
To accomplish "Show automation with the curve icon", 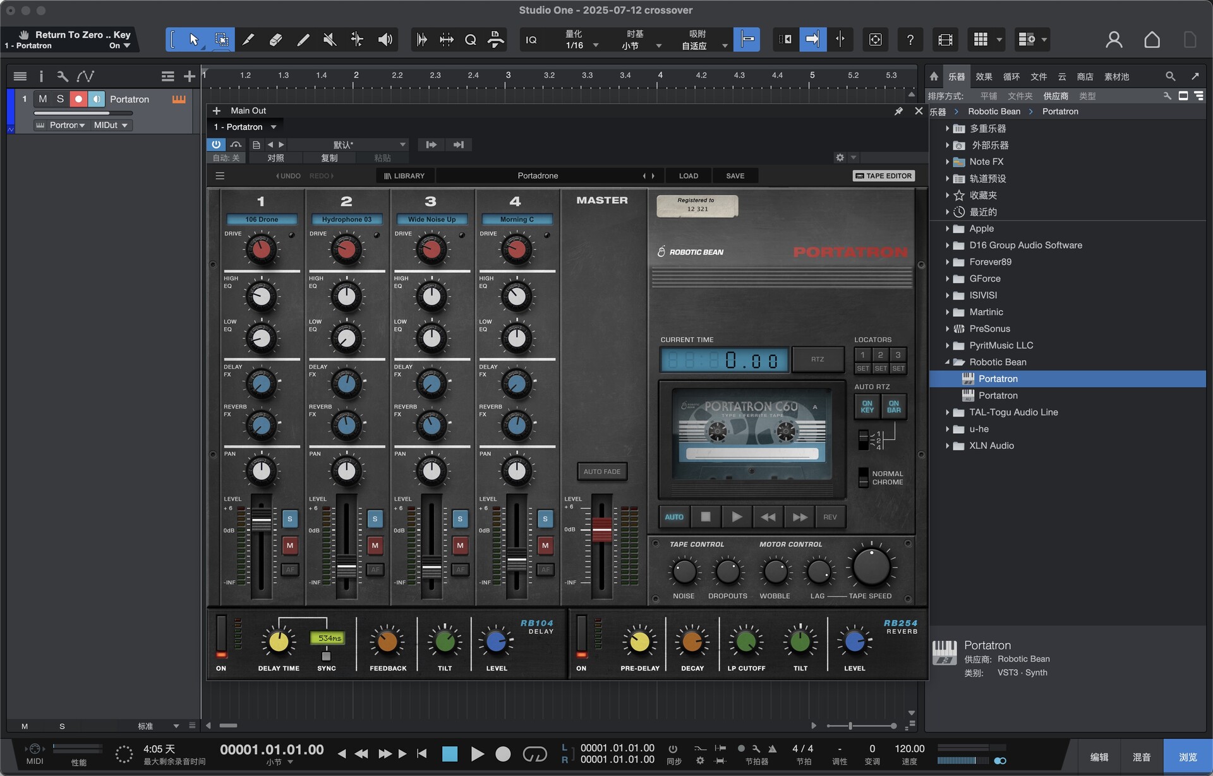I will click(85, 76).
